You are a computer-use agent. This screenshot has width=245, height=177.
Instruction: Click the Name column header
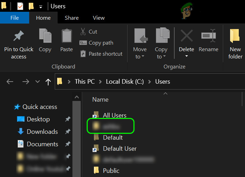(100, 100)
